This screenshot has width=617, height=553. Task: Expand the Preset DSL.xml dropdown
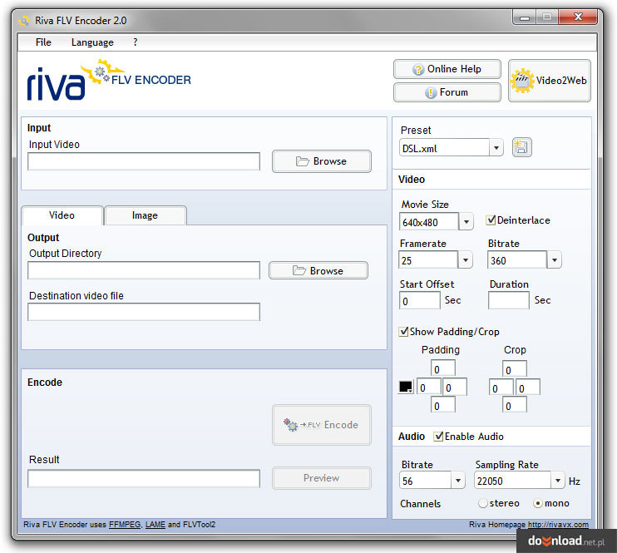(496, 148)
